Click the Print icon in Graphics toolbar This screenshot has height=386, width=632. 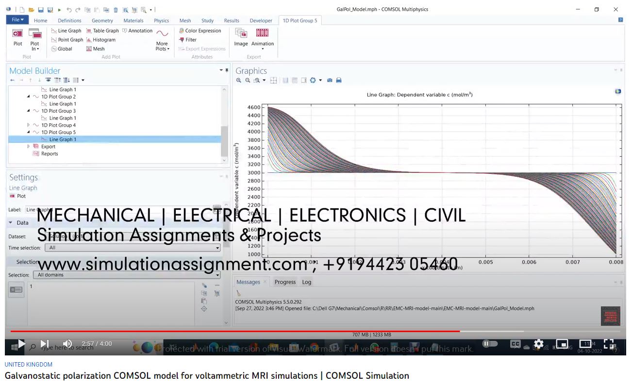339,80
